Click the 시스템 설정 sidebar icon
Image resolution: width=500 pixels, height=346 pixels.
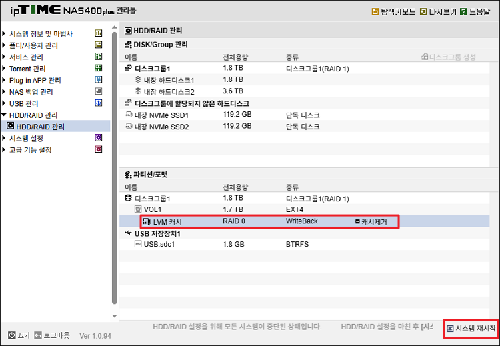(x=99, y=138)
